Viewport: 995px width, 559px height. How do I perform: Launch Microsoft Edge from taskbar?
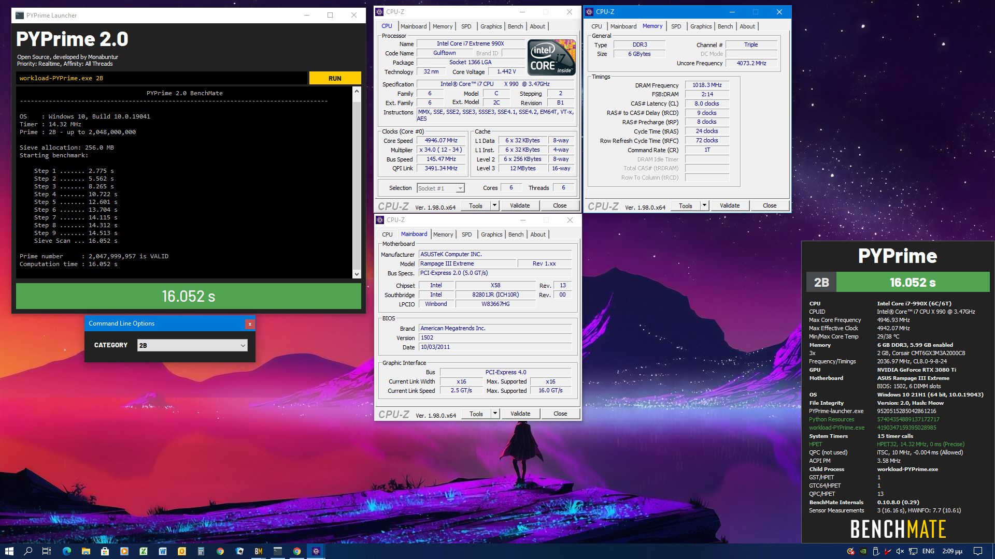[x=66, y=551]
